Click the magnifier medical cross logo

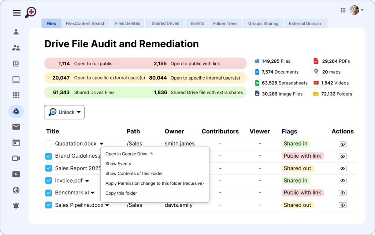pos(30,12)
